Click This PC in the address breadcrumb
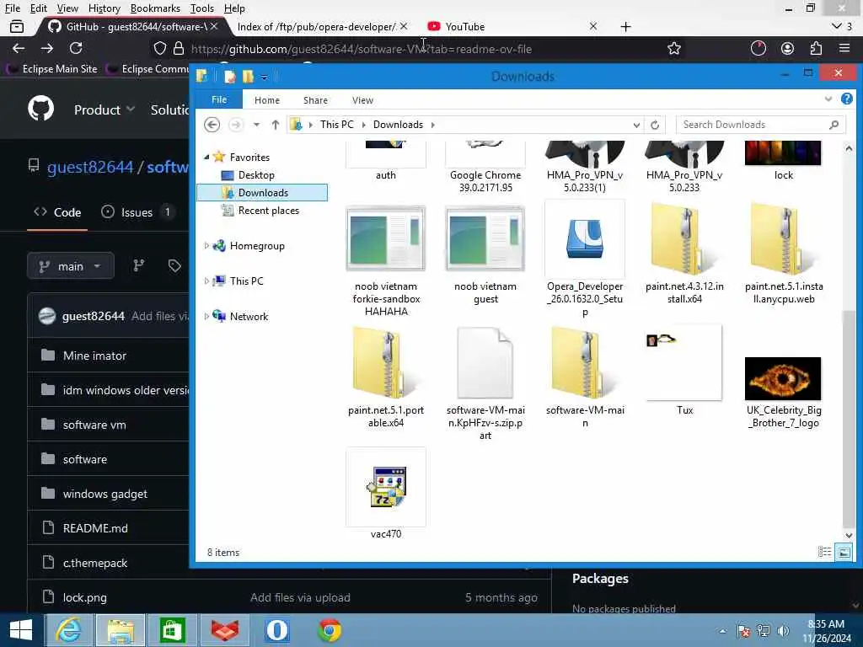863x647 pixels. pyautogui.click(x=337, y=125)
